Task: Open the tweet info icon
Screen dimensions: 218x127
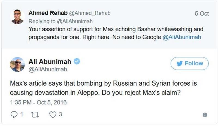Action: coord(205,115)
